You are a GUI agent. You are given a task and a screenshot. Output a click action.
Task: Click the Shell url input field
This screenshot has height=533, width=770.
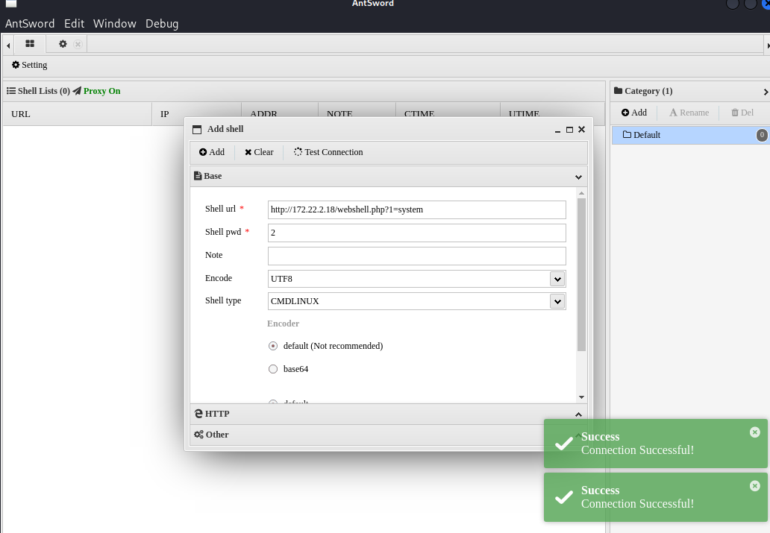(417, 209)
